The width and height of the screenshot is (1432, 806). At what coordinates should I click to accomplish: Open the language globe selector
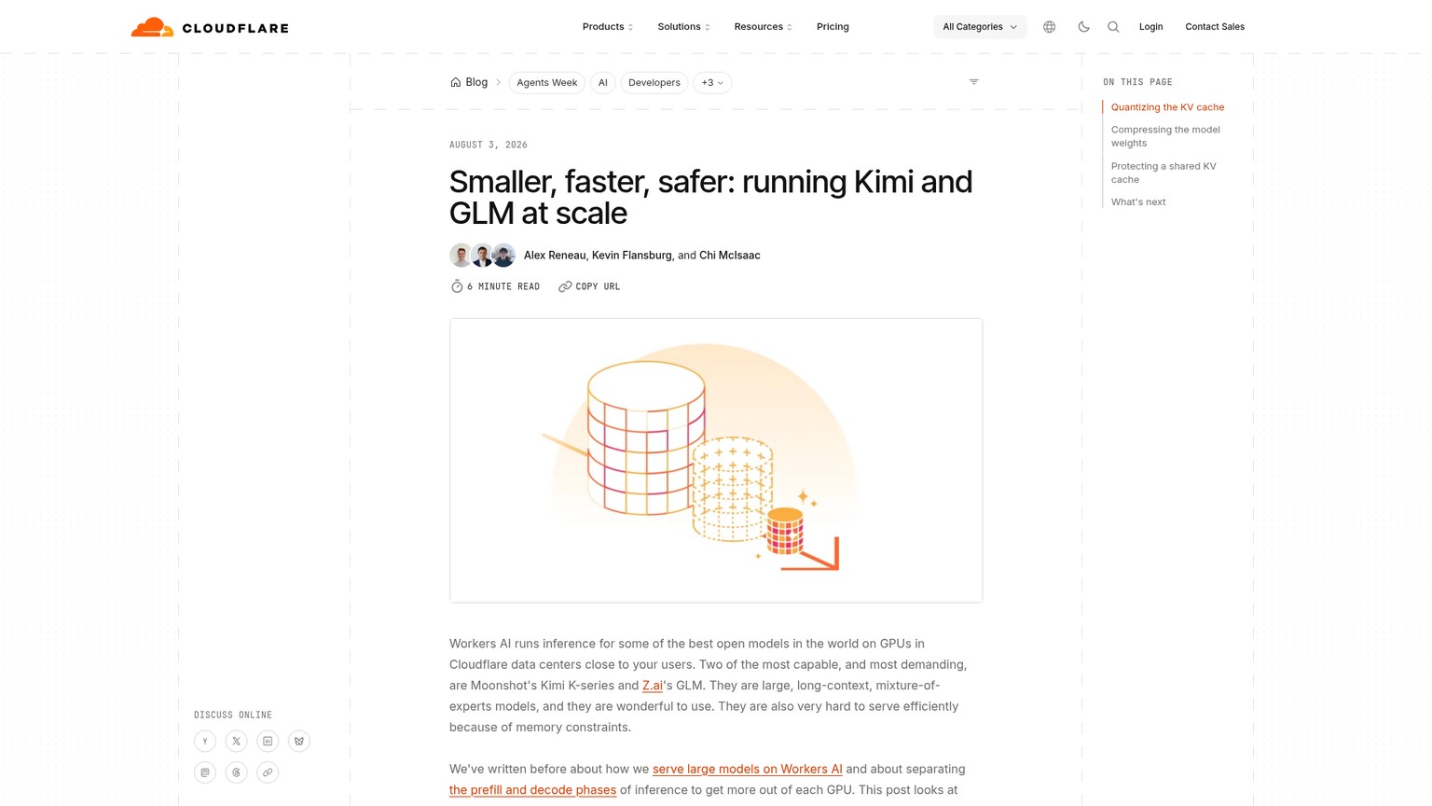tap(1049, 27)
